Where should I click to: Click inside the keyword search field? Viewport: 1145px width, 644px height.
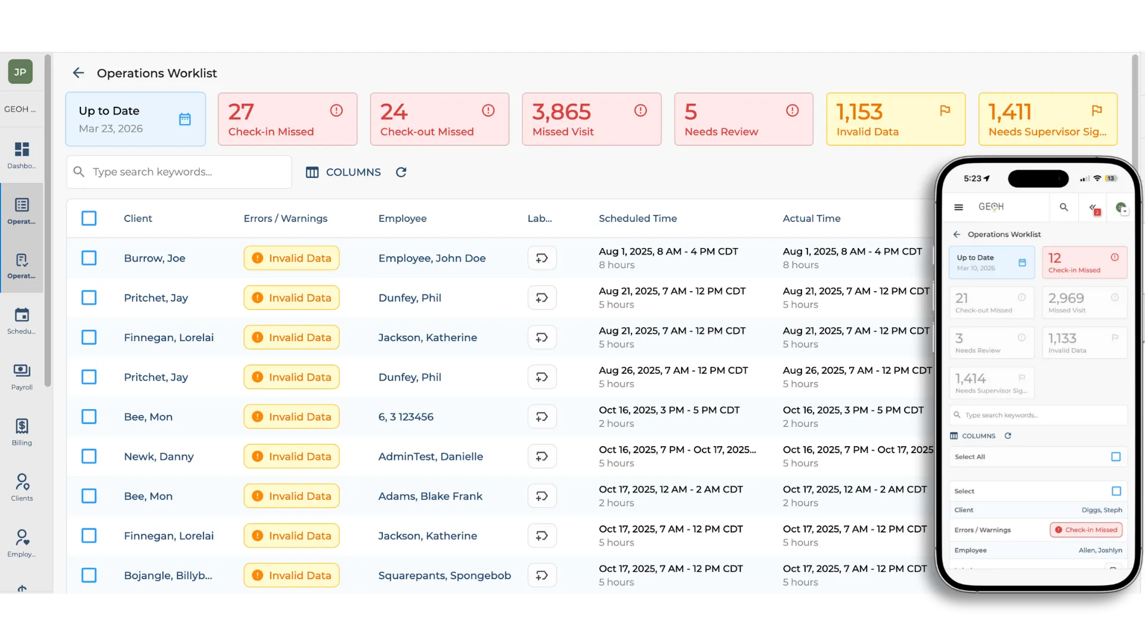(x=179, y=172)
